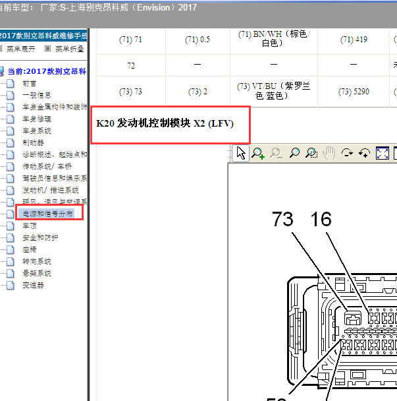Viewport: 397px width, 401px height.
Task: Open 诊断概述、起始点和 in the tree
Action: (55, 155)
